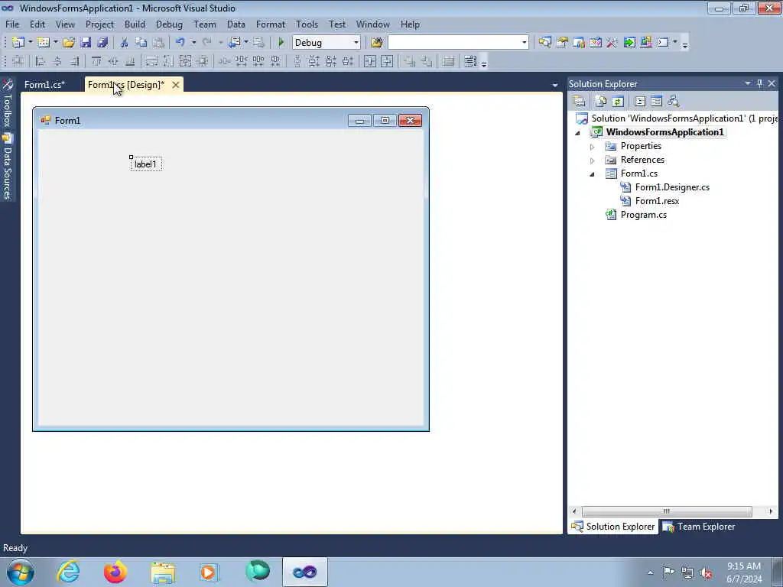Expand the Properties folder node
This screenshot has width=783, height=587.
click(x=593, y=147)
